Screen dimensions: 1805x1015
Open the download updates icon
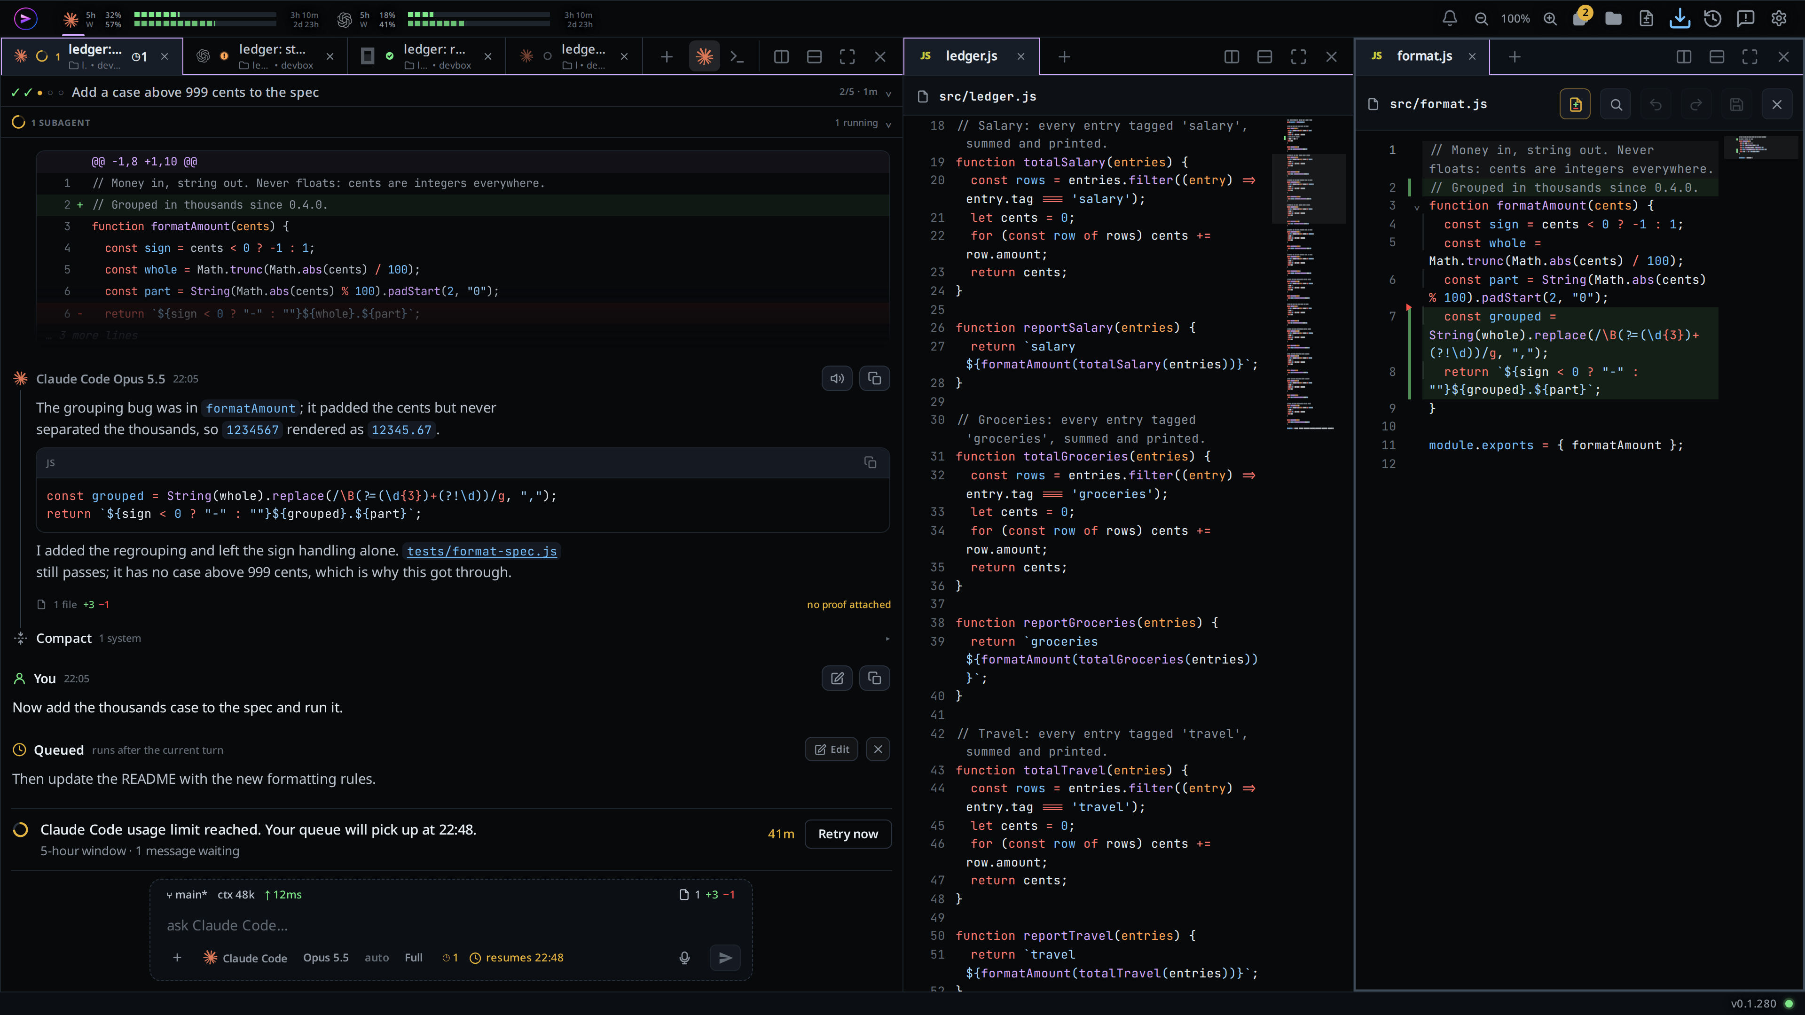1679,19
